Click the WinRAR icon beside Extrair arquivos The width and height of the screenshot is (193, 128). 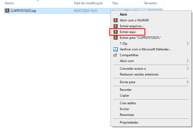(x=115, y=26)
